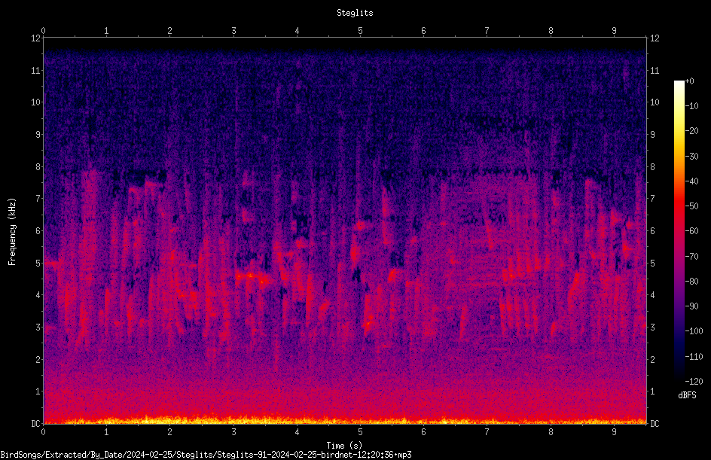Click the 5 kHz label on left axis
This screenshot has width=711, height=460.
pyautogui.click(x=38, y=263)
